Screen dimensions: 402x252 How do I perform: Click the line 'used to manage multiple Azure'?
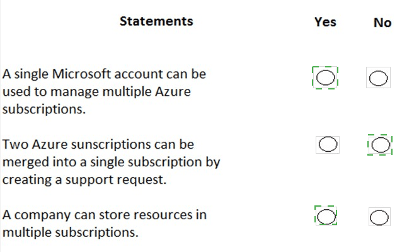pyautogui.click(x=96, y=91)
